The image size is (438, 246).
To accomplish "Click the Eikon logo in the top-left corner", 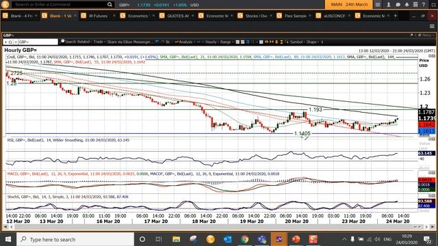I will click(5, 5).
